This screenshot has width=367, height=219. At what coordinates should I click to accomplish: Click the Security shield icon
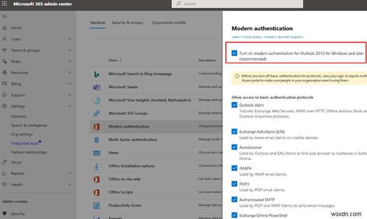click(4, 214)
